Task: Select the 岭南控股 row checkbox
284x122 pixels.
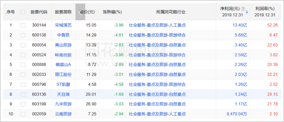Action: click(23, 55)
